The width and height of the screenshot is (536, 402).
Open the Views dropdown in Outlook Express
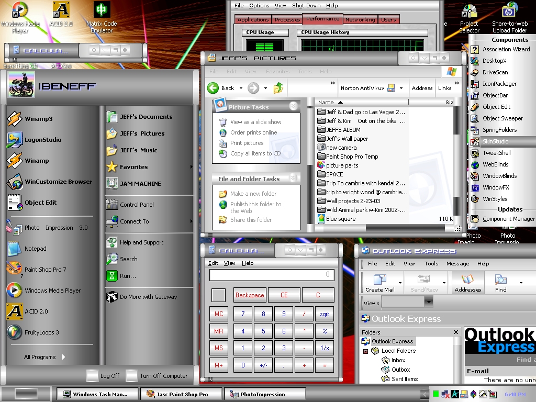pyautogui.click(x=428, y=302)
